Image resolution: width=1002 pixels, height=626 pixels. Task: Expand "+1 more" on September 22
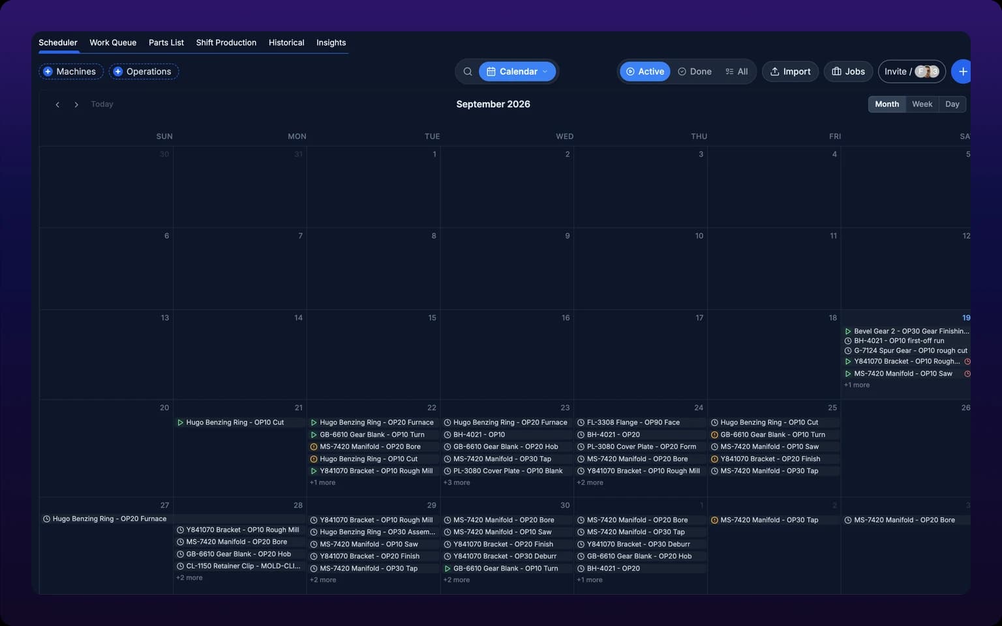tap(322, 483)
